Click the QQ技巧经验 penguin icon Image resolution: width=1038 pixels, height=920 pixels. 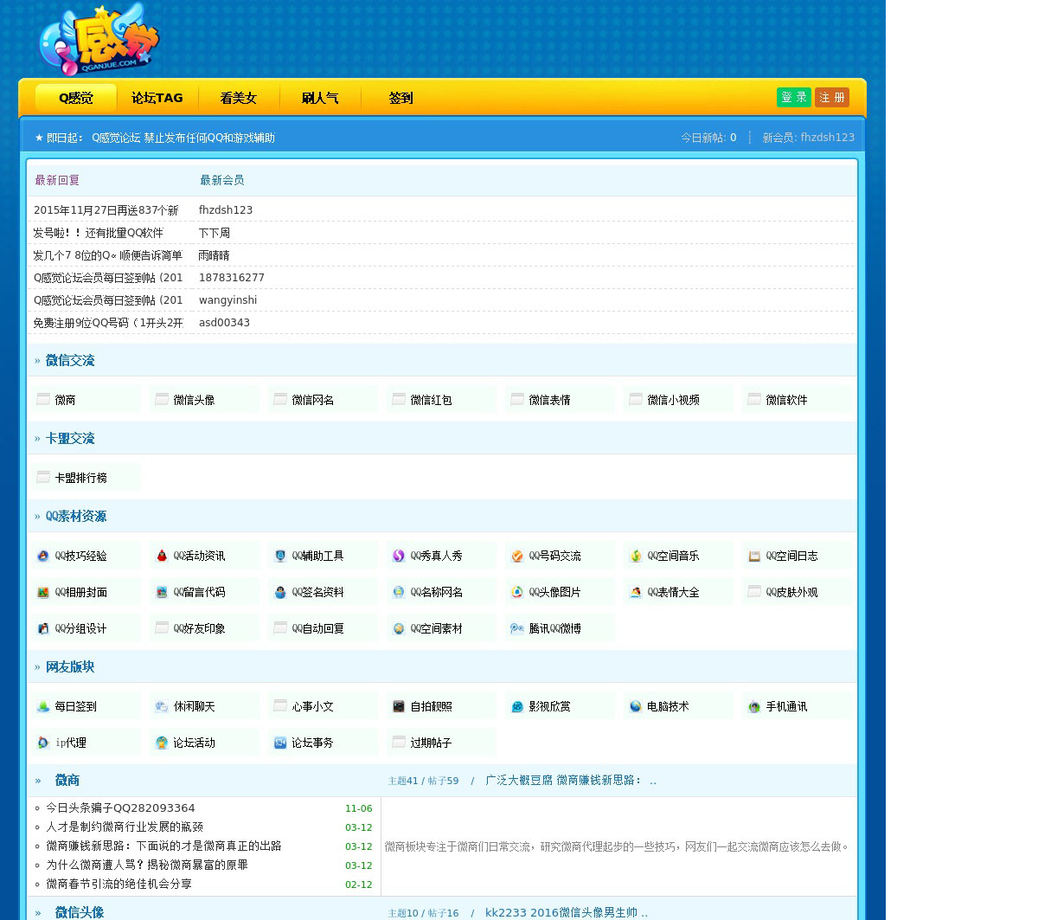[43, 556]
